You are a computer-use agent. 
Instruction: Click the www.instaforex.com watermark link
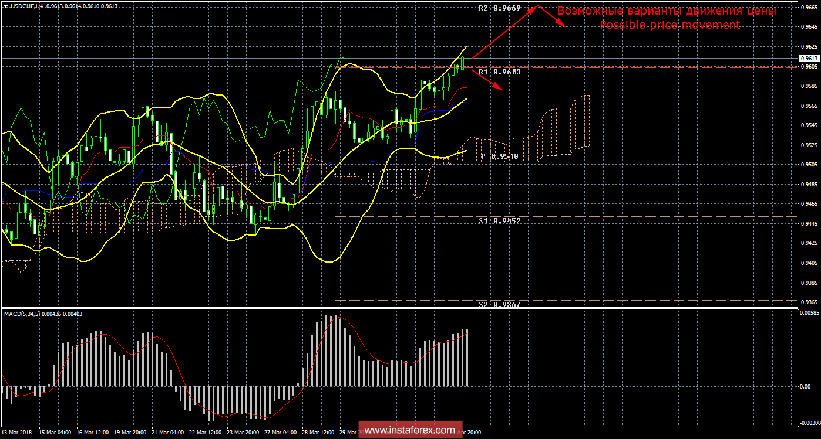(410, 430)
